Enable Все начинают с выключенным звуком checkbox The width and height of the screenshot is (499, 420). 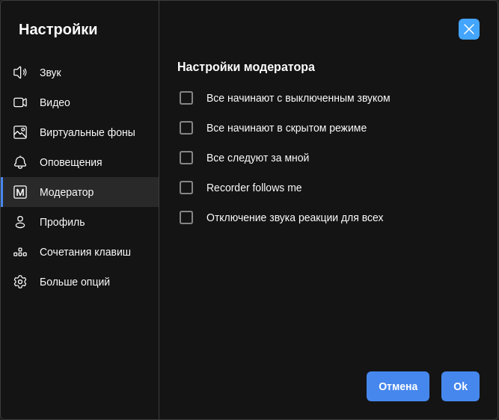(186, 98)
